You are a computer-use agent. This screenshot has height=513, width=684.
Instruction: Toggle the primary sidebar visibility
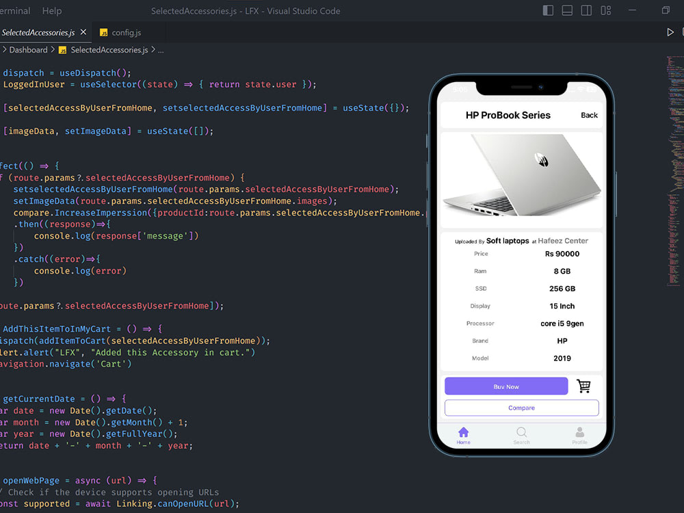547,10
